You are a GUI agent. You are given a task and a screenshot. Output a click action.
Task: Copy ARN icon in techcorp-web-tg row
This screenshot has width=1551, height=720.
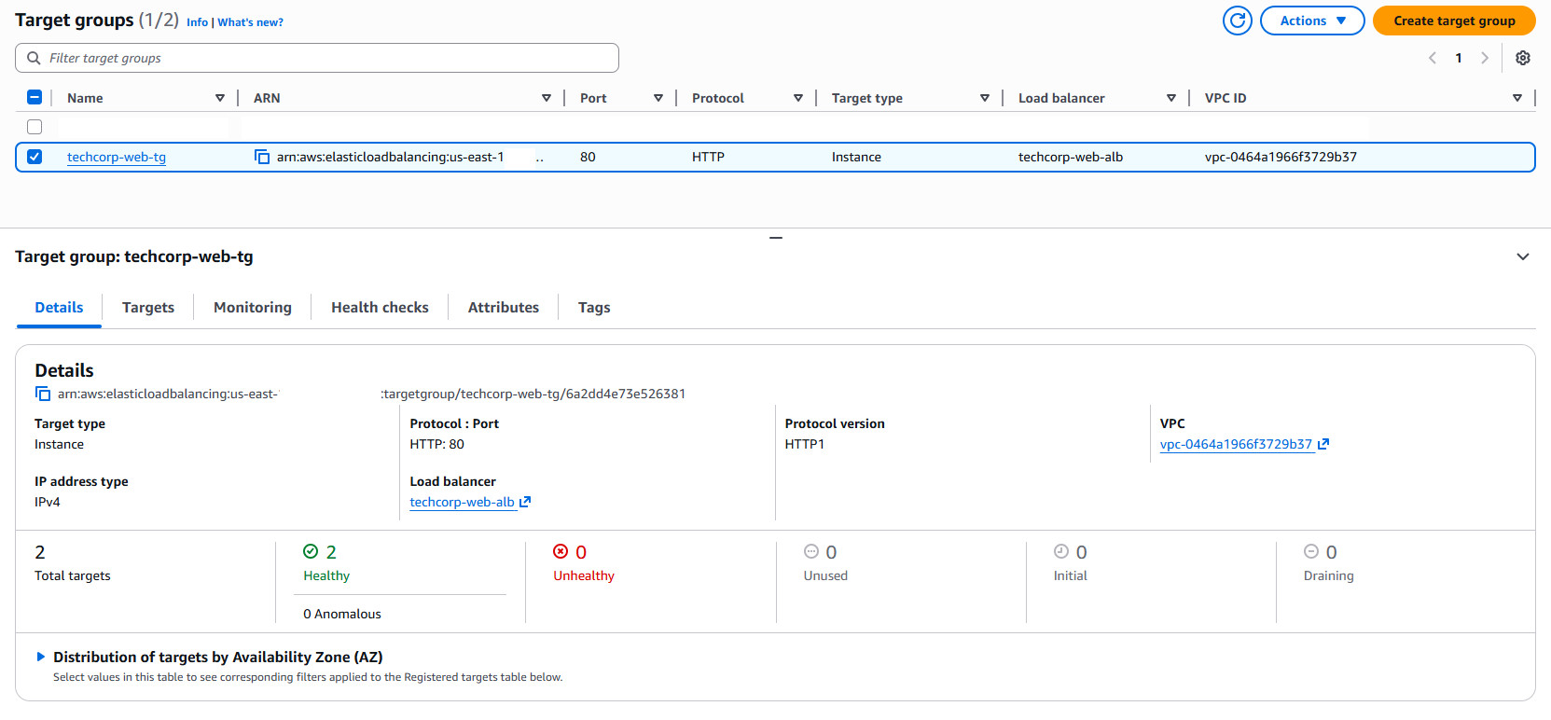pos(262,157)
